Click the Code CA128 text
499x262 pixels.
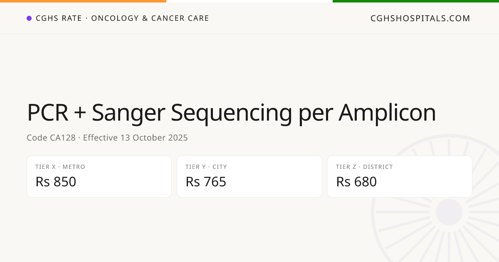(51, 138)
